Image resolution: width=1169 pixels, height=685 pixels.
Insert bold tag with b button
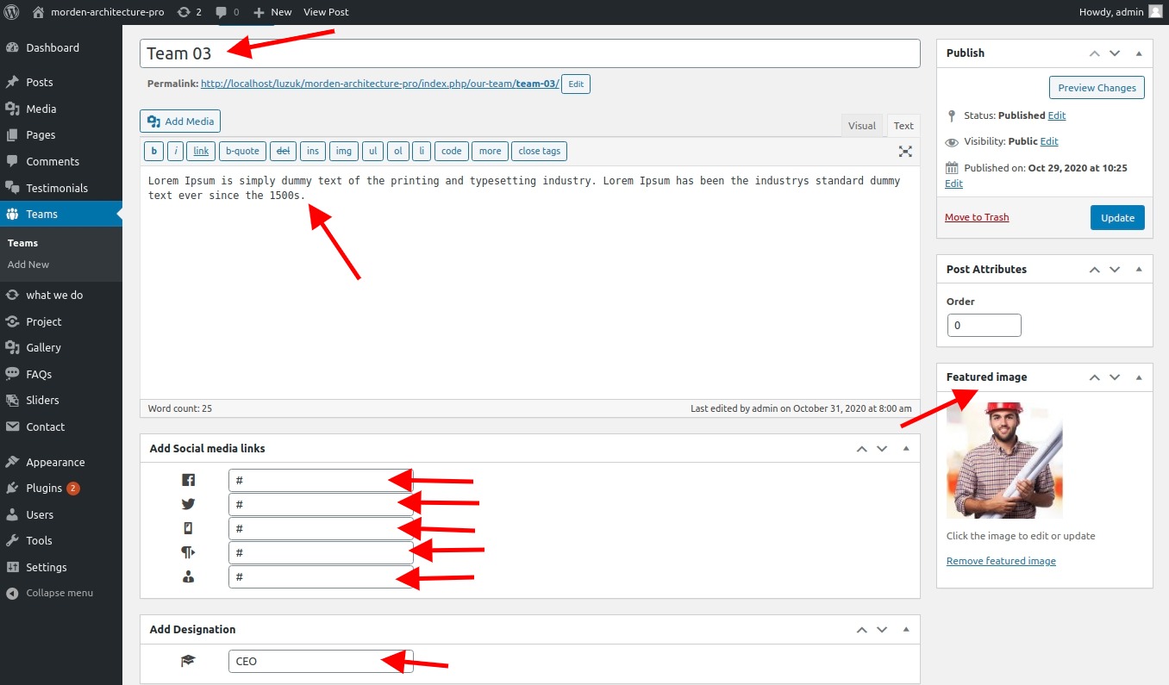pyautogui.click(x=153, y=151)
